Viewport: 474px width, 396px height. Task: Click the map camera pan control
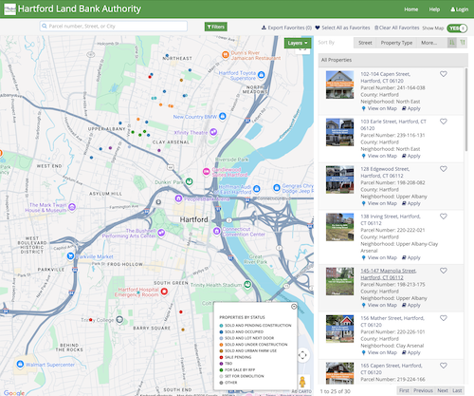tap(302, 355)
